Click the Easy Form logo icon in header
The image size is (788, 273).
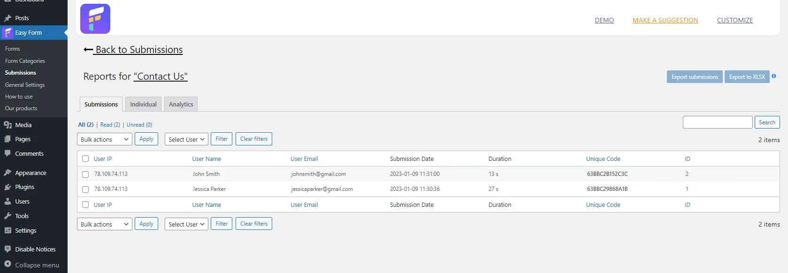95,19
